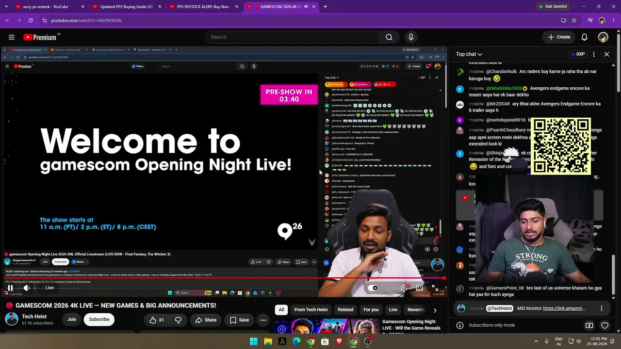Send a heart reaction in chat

tap(605, 325)
